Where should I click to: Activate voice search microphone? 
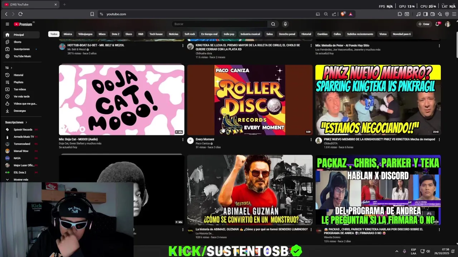coord(285,24)
